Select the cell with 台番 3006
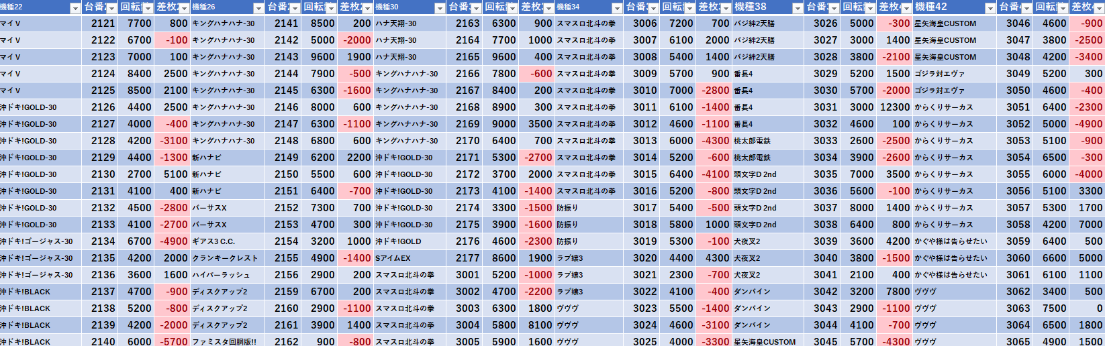1105x346 pixels. pyautogui.click(x=642, y=23)
